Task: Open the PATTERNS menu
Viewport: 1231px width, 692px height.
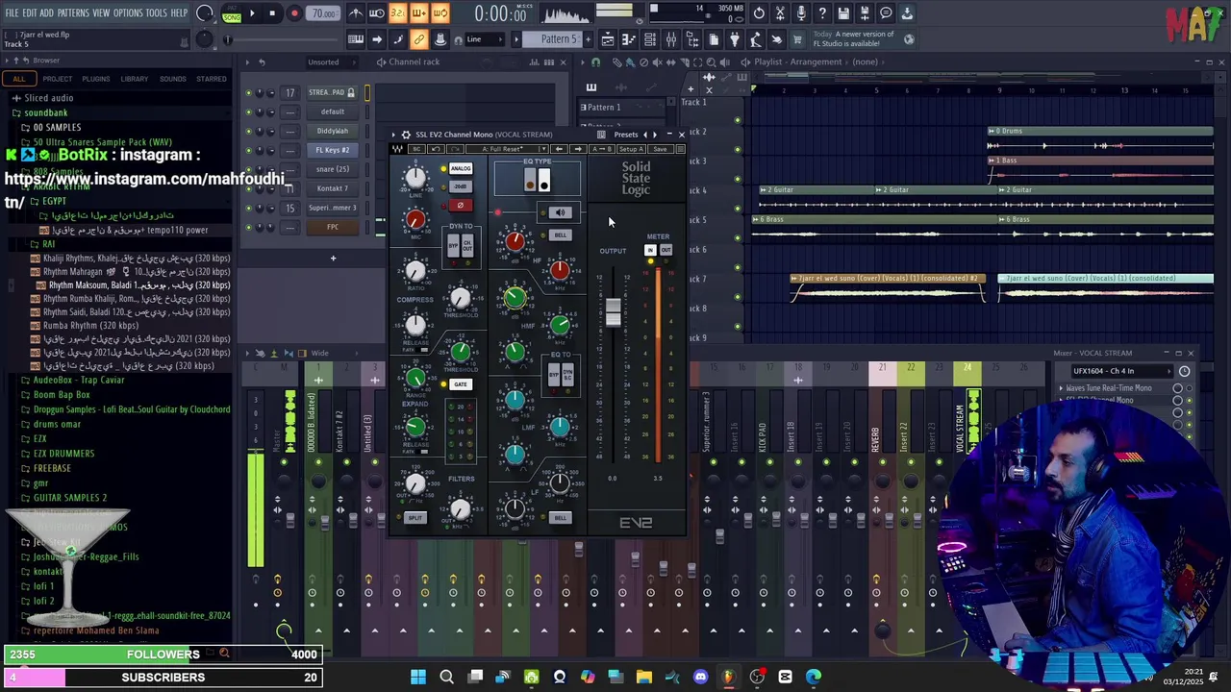Action: coord(73,13)
